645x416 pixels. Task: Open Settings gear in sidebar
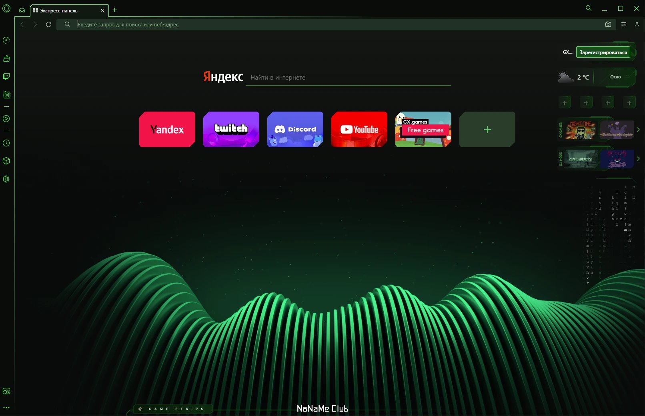pyautogui.click(x=6, y=179)
